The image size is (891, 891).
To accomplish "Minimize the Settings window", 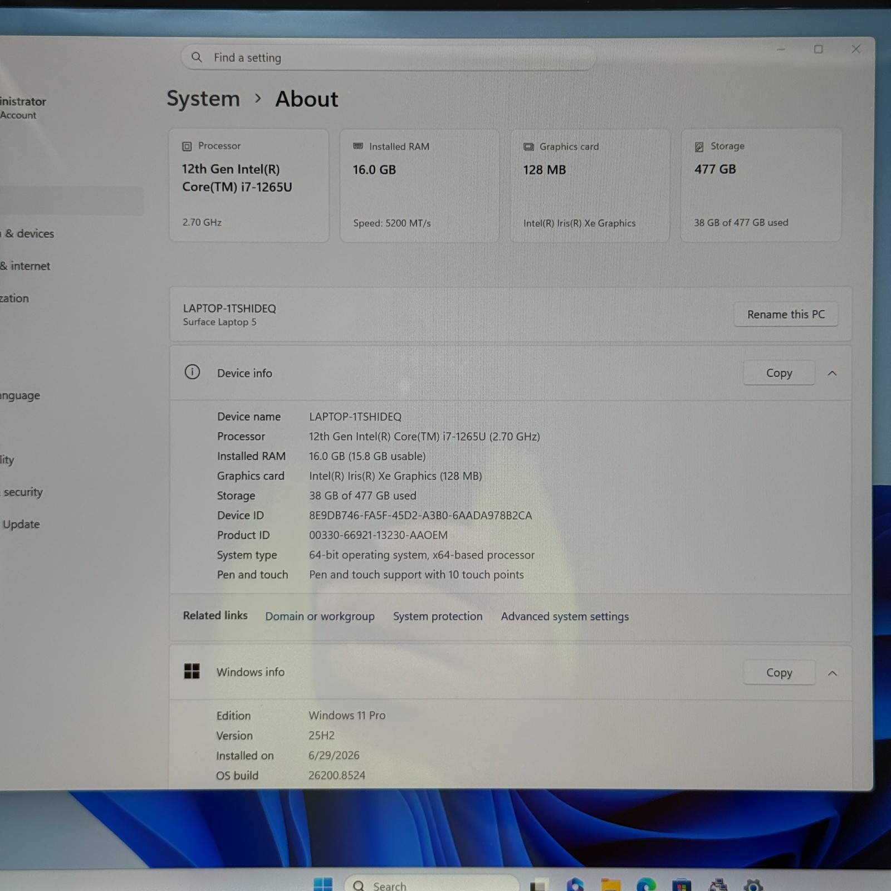I will (781, 49).
